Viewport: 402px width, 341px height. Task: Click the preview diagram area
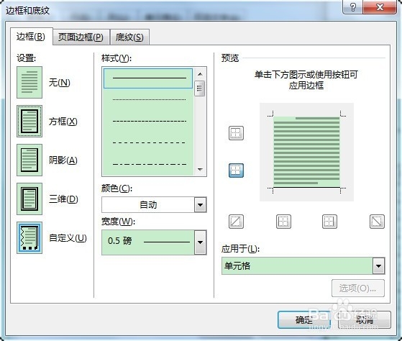pos(306,152)
